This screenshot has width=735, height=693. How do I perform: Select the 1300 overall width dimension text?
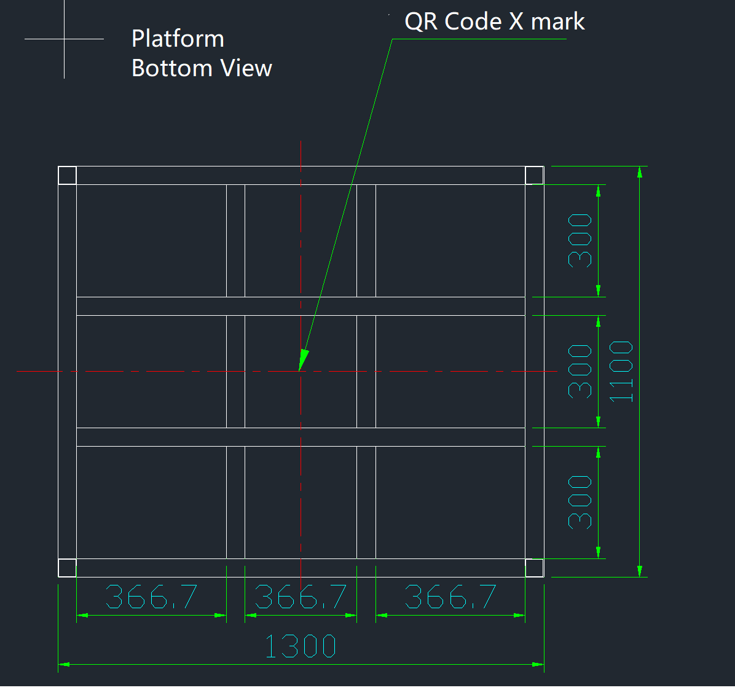(301, 646)
